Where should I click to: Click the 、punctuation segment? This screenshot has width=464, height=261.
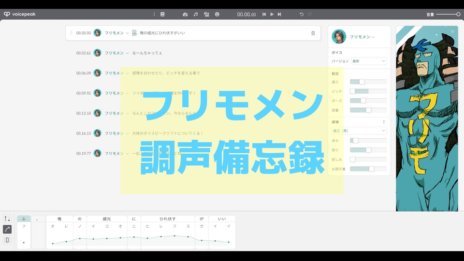38,218
